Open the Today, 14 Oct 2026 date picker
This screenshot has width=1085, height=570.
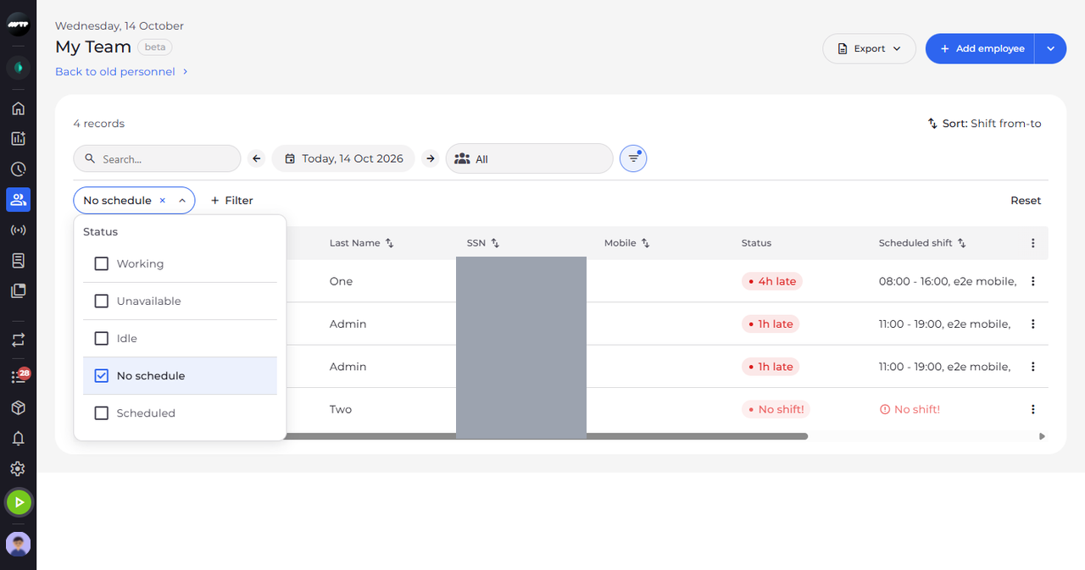click(343, 158)
